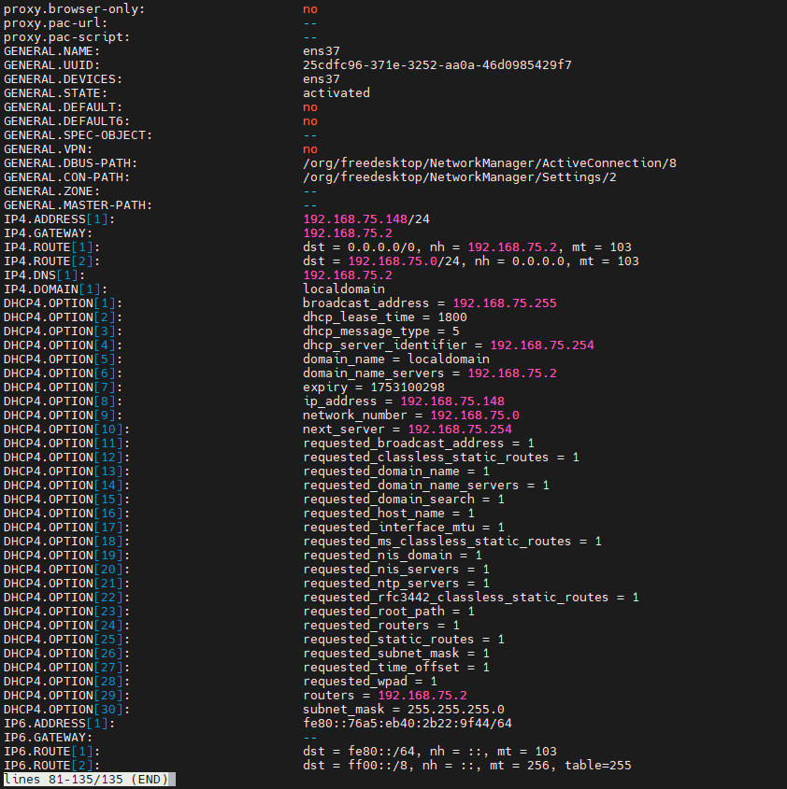Click IPv6 address fe80::76a5:eb40:2b22:9f44/64

(408, 723)
